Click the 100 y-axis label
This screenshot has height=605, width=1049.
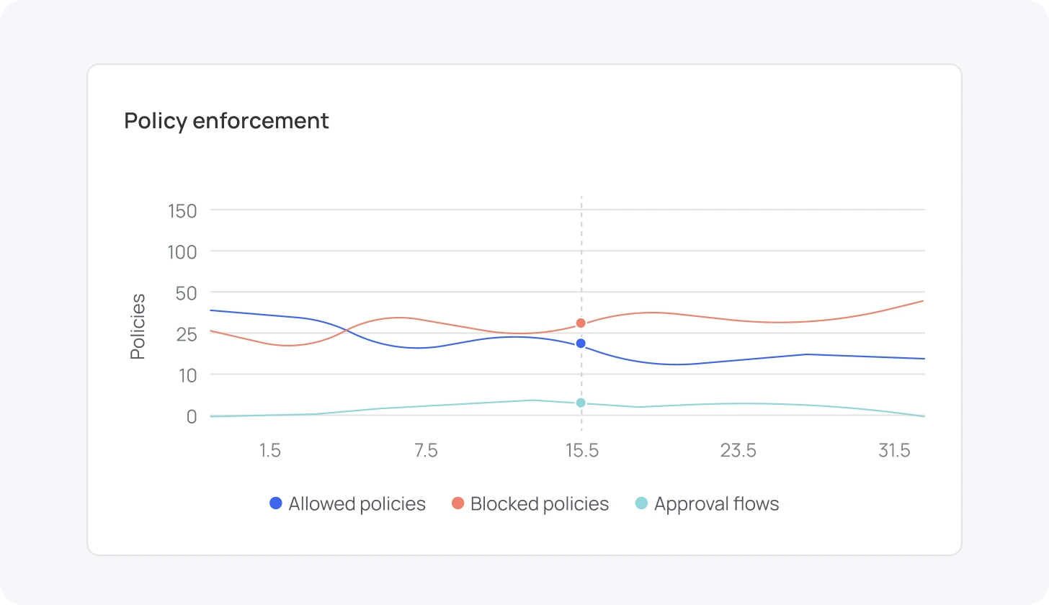[182, 252]
